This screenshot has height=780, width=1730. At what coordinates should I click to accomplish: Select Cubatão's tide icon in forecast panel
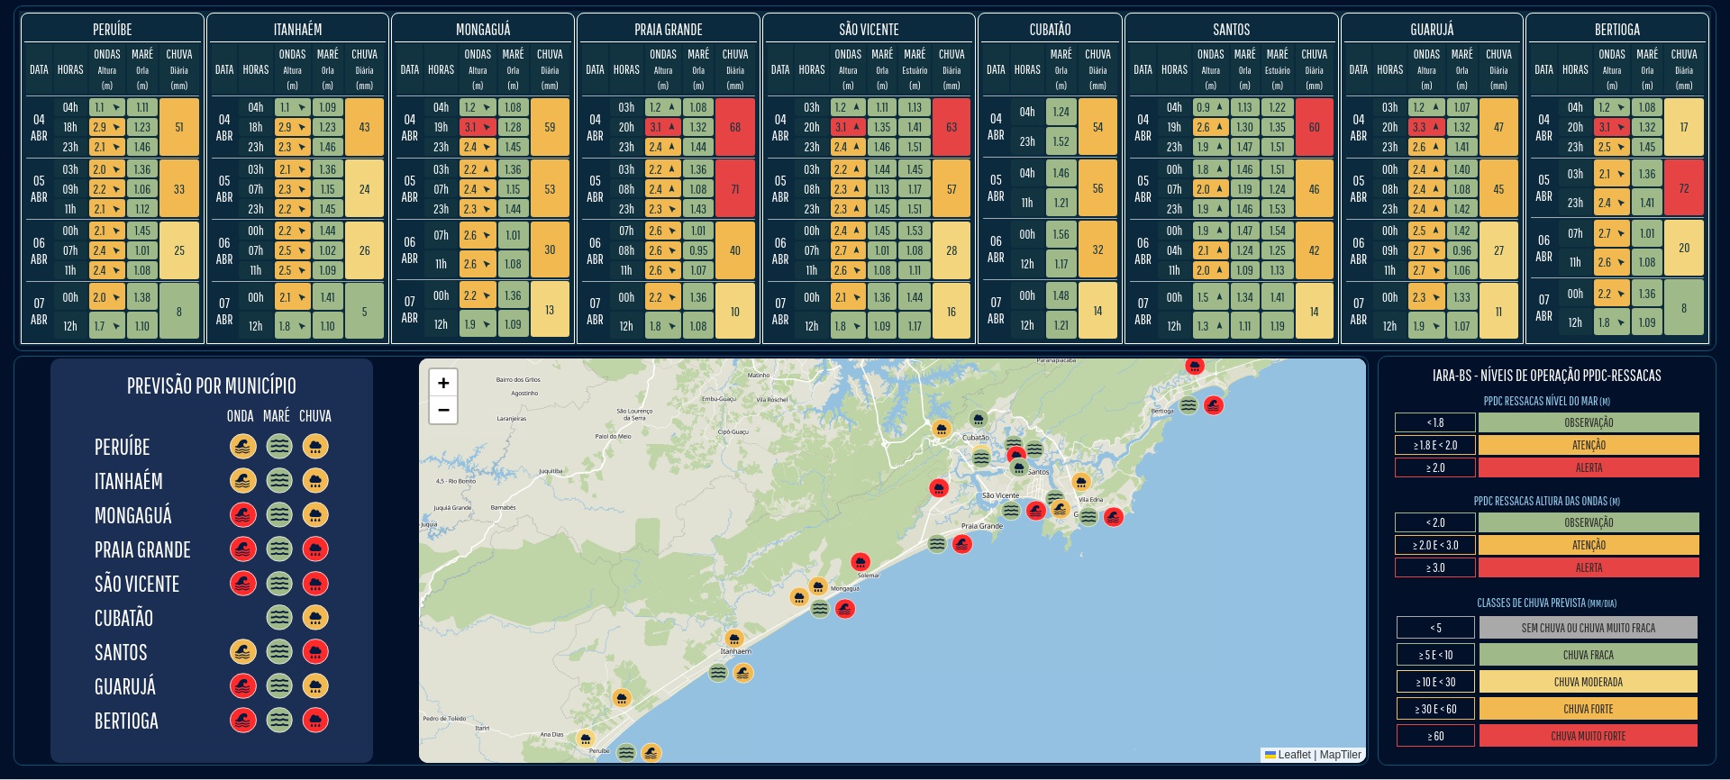pos(279,618)
